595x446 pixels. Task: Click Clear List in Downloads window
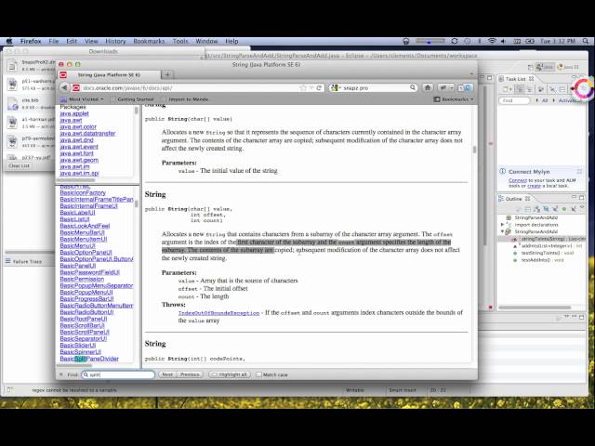pyautogui.click(x=19, y=165)
